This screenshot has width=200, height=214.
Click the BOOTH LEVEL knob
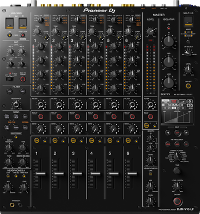(x=151, y=160)
